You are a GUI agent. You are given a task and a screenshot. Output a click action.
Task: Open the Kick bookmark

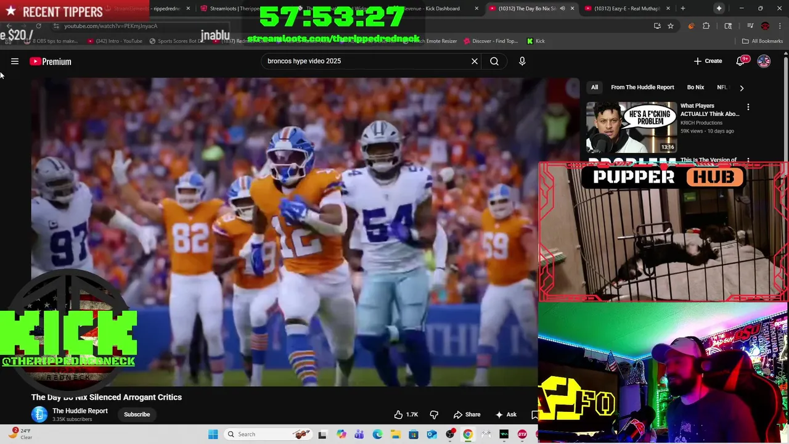pos(536,41)
